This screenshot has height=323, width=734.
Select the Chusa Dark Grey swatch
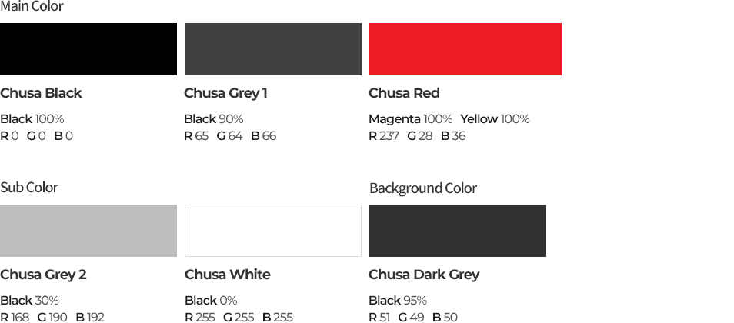[458, 231]
